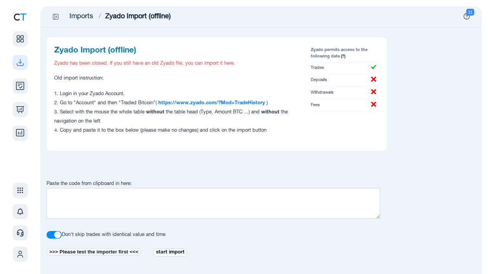Image resolution: width=488 pixels, height=274 pixels.
Task: Click the (?) help link beside following data
Action: tap(343, 56)
